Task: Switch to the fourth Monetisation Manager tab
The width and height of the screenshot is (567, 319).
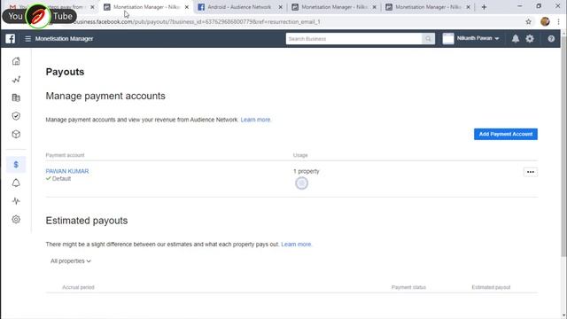Action: click(x=333, y=7)
